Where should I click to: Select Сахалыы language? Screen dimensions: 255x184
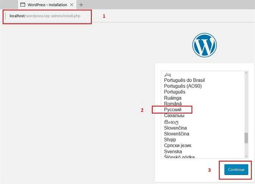click(174, 116)
